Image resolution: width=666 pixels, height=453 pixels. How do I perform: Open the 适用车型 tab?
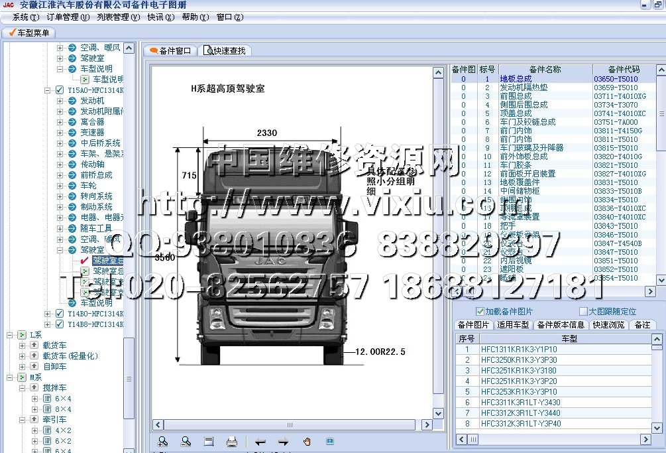pyautogui.click(x=513, y=324)
